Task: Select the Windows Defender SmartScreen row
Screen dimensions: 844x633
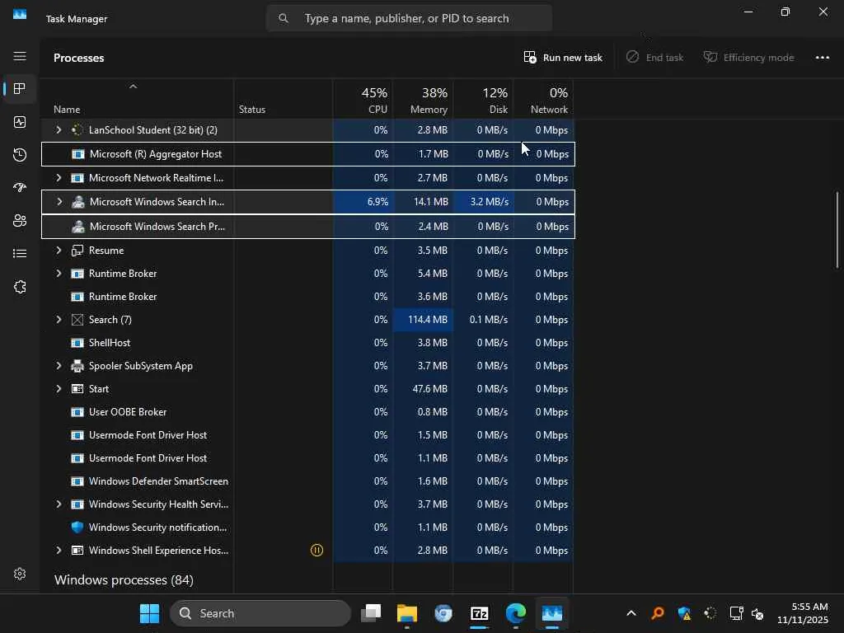Action: coord(307,481)
